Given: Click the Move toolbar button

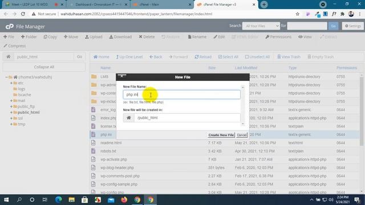Looking at the screenshot, I should point(71,36).
